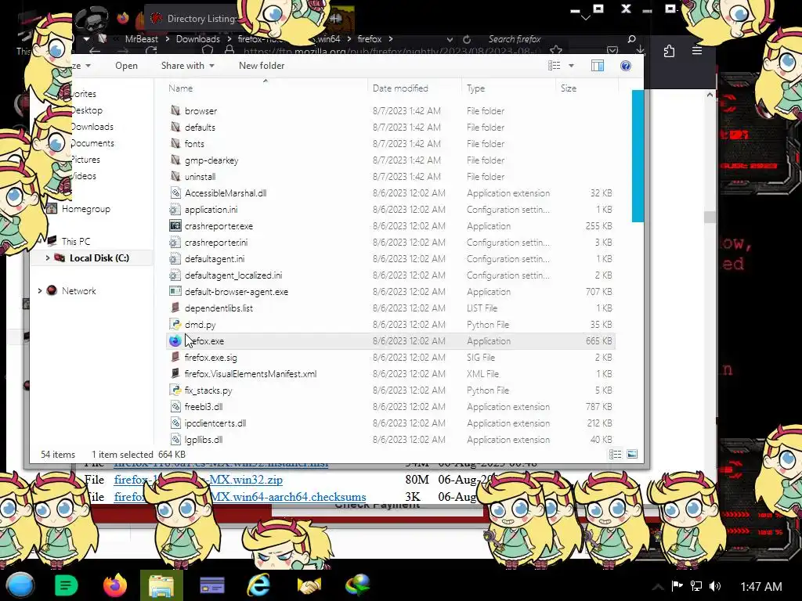Screen dimensions: 802x601
Task: Open the win64-aarch64.checksums link
Action: pyautogui.click(x=240, y=497)
